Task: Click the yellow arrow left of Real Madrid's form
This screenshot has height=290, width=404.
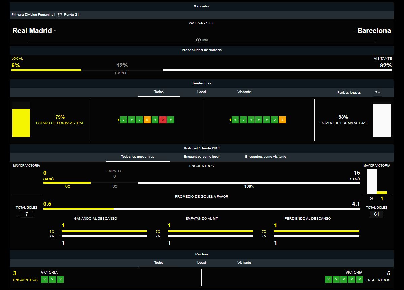Action: pos(119,120)
